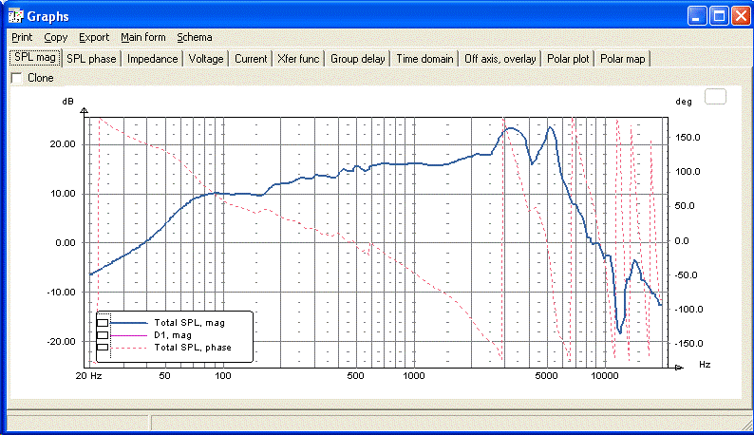Viewport: 754px width, 435px height.
Task: Click the 'D1, mag' legend label
Action: (x=173, y=335)
